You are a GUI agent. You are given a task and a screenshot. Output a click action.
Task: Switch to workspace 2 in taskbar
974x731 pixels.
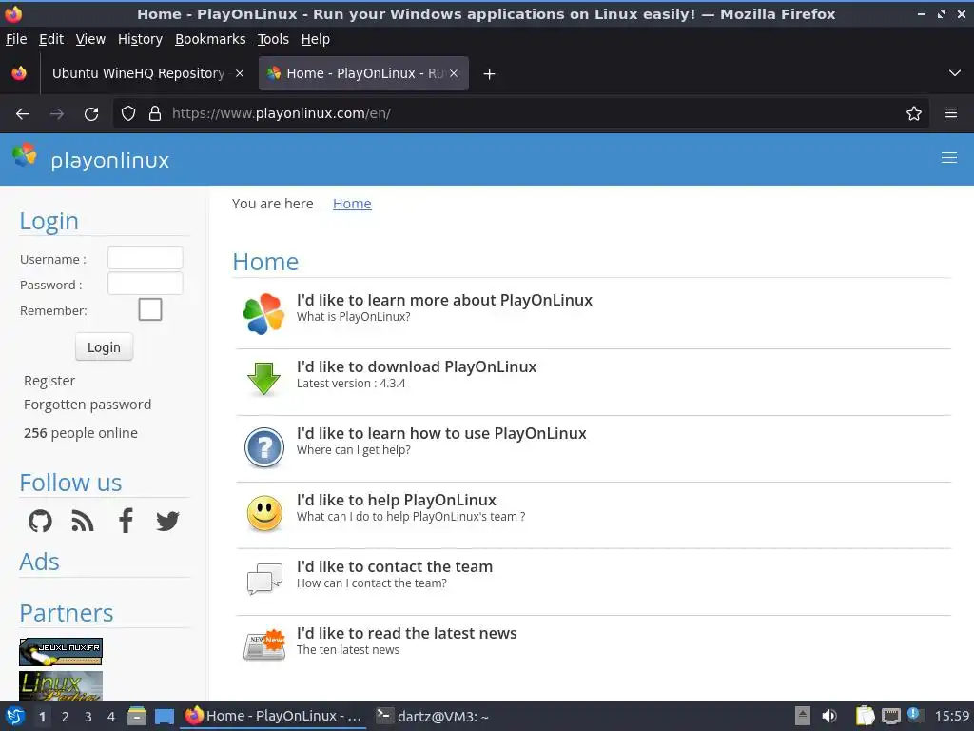pyautogui.click(x=66, y=717)
